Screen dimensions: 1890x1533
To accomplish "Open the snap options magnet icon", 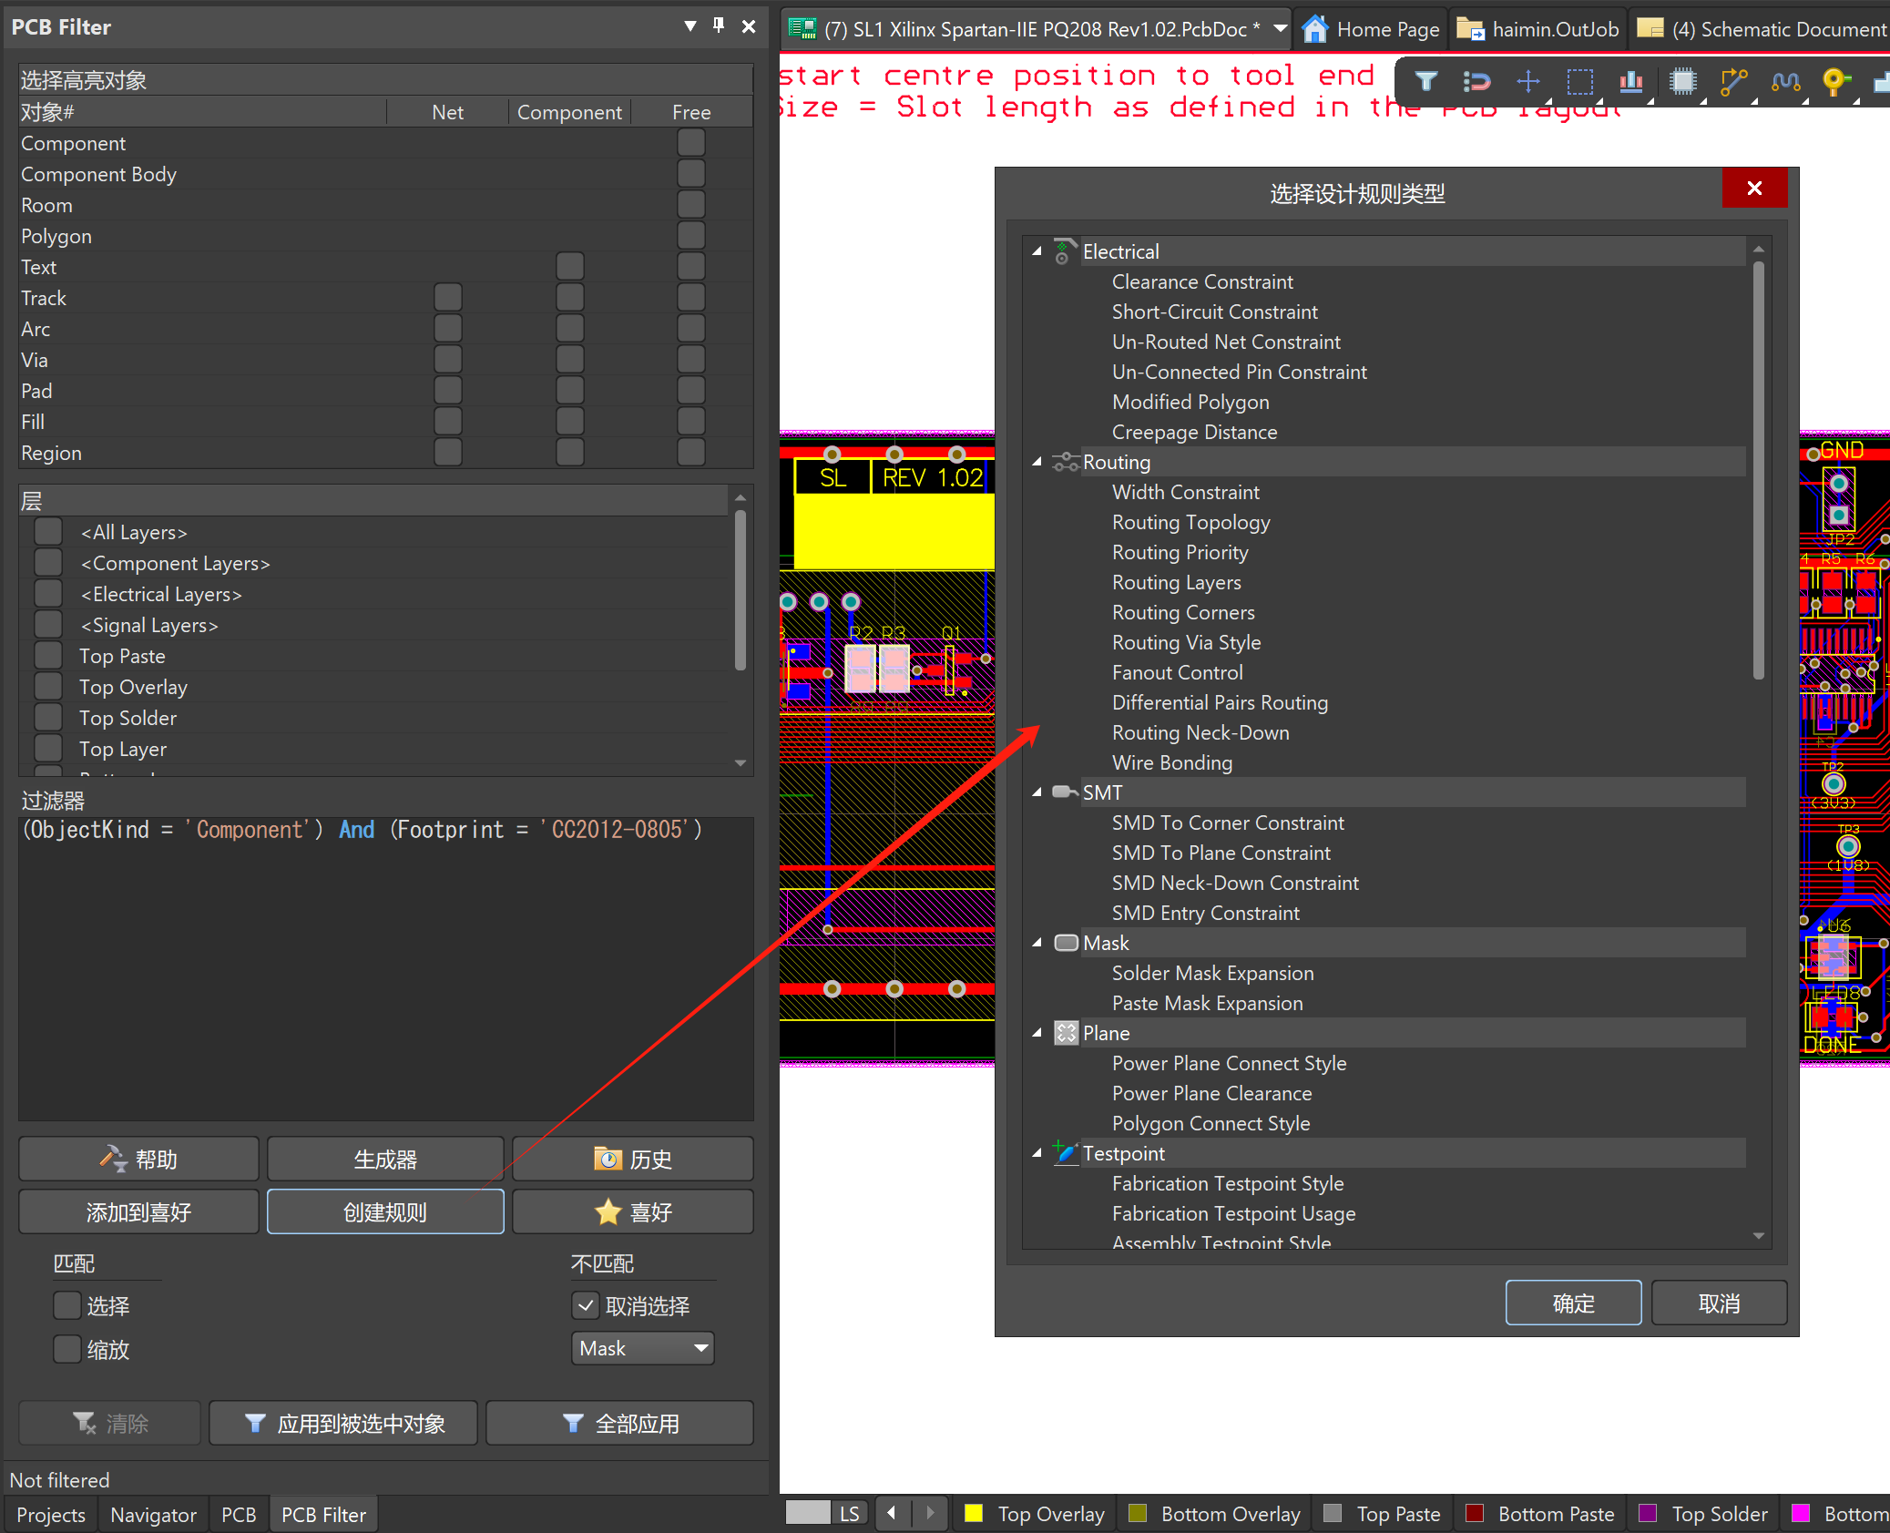I will click(1476, 82).
